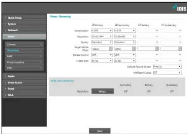This screenshot has height=134, width=187.
Task: Toggle the Primary stream checkbox
Action: [x=93, y=25]
